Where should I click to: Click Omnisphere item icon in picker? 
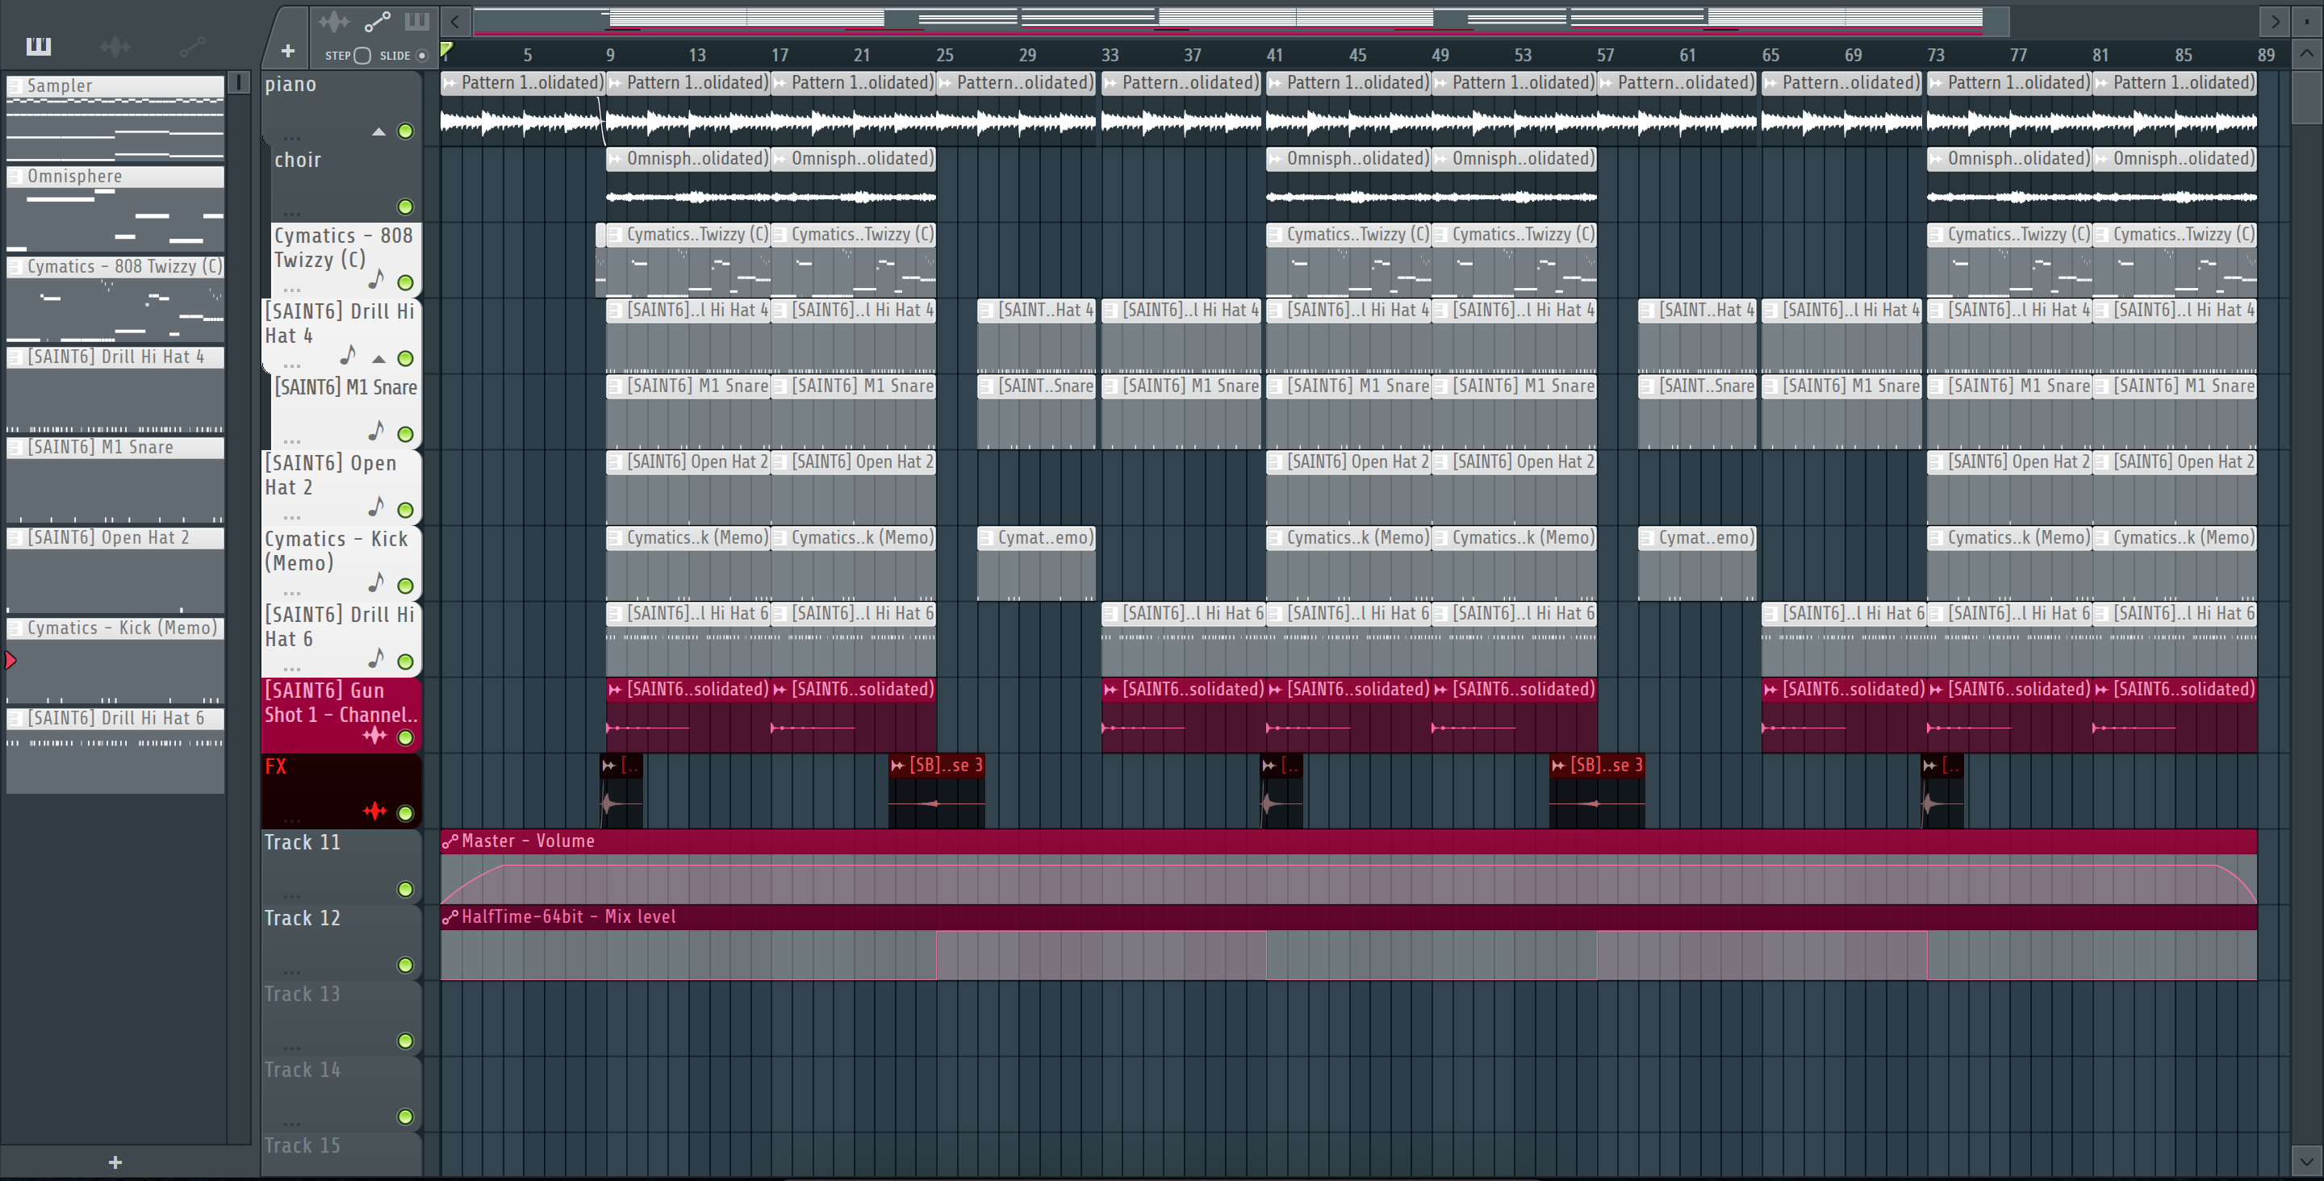coord(15,177)
